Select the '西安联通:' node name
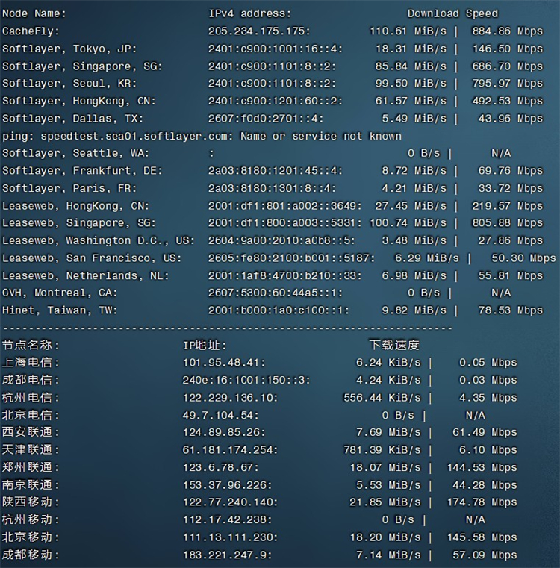560x568 pixels. pos(31,432)
